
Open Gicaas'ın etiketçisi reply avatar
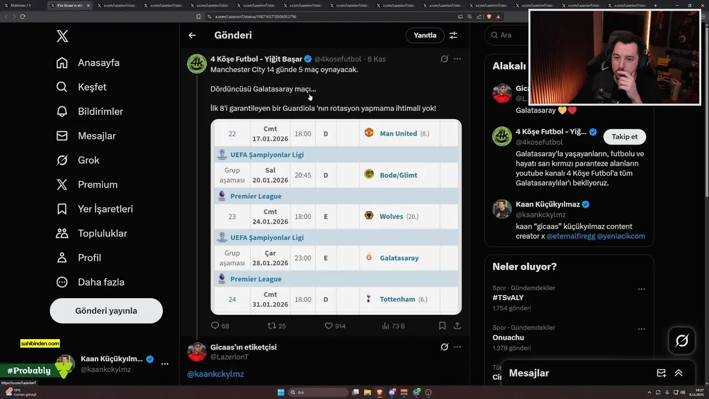pyautogui.click(x=197, y=352)
